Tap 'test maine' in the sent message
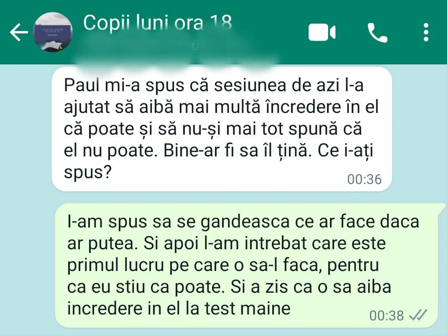This screenshot has height=335, width=447. [248, 308]
